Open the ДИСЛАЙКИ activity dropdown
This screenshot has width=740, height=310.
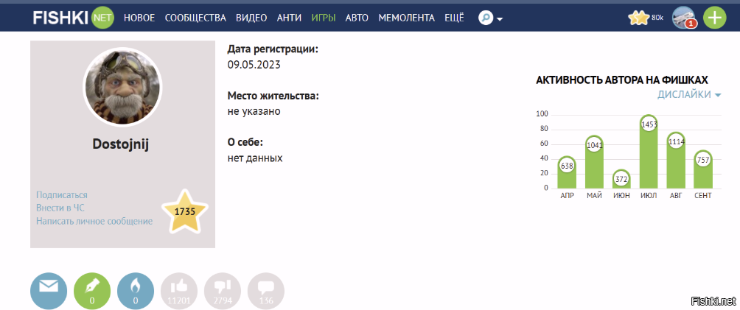pos(688,95)
